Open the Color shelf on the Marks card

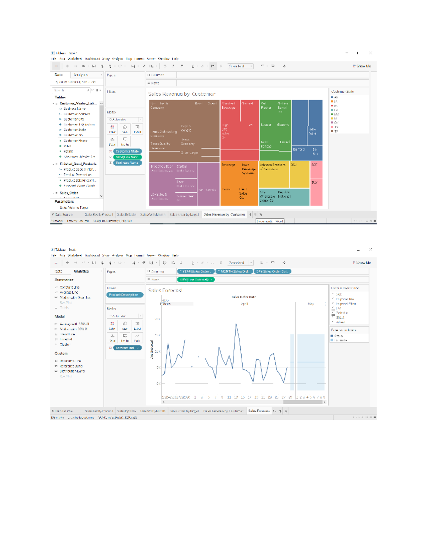point(112,129)
